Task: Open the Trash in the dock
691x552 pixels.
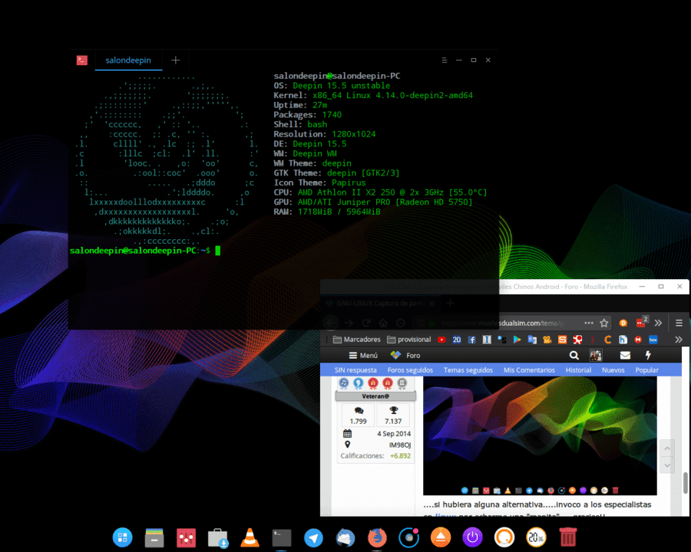Action: point(568,537)
